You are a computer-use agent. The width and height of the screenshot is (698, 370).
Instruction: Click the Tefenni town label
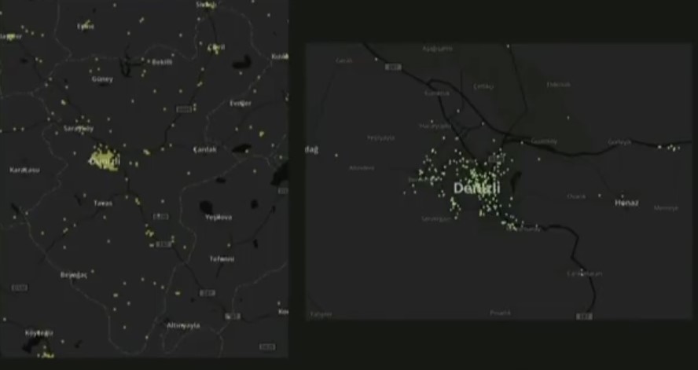[222, 258]
